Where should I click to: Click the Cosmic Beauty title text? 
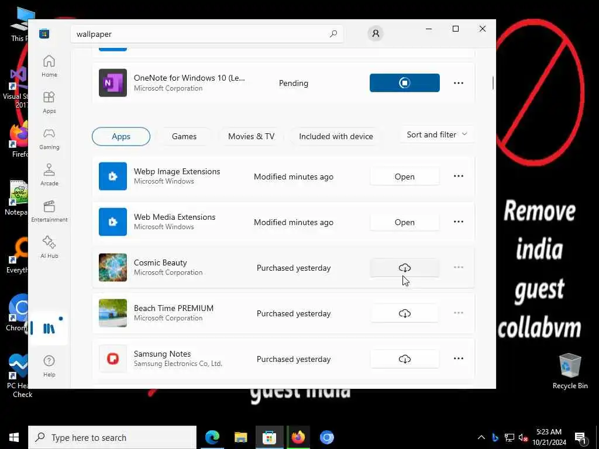pos(160,263)
